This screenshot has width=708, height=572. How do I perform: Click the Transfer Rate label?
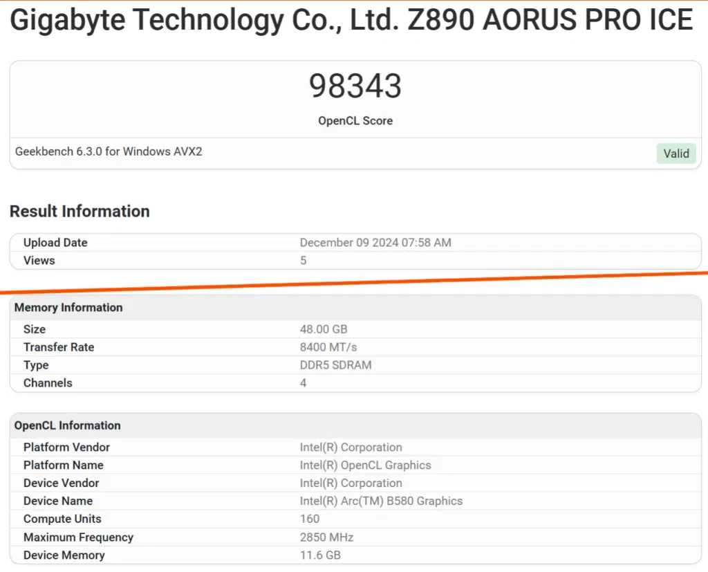coord(59,347)
